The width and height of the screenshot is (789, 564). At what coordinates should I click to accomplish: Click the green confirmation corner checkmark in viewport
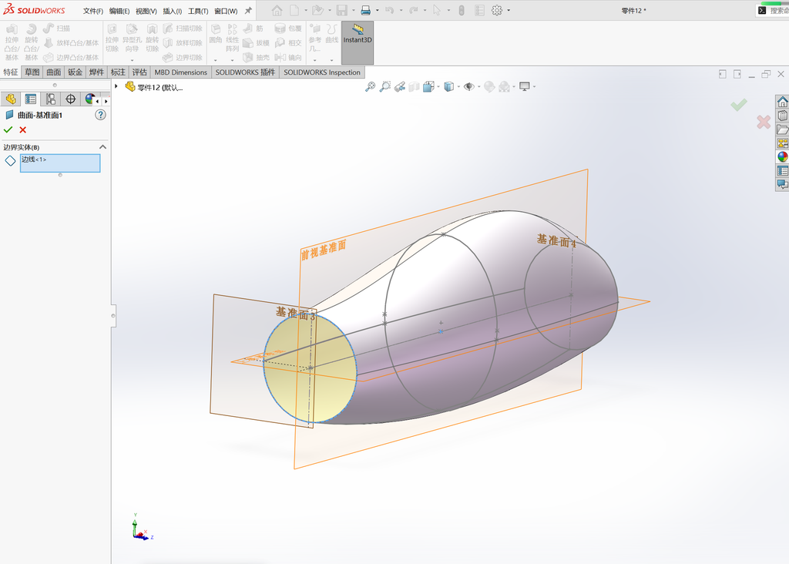[739, 105]
